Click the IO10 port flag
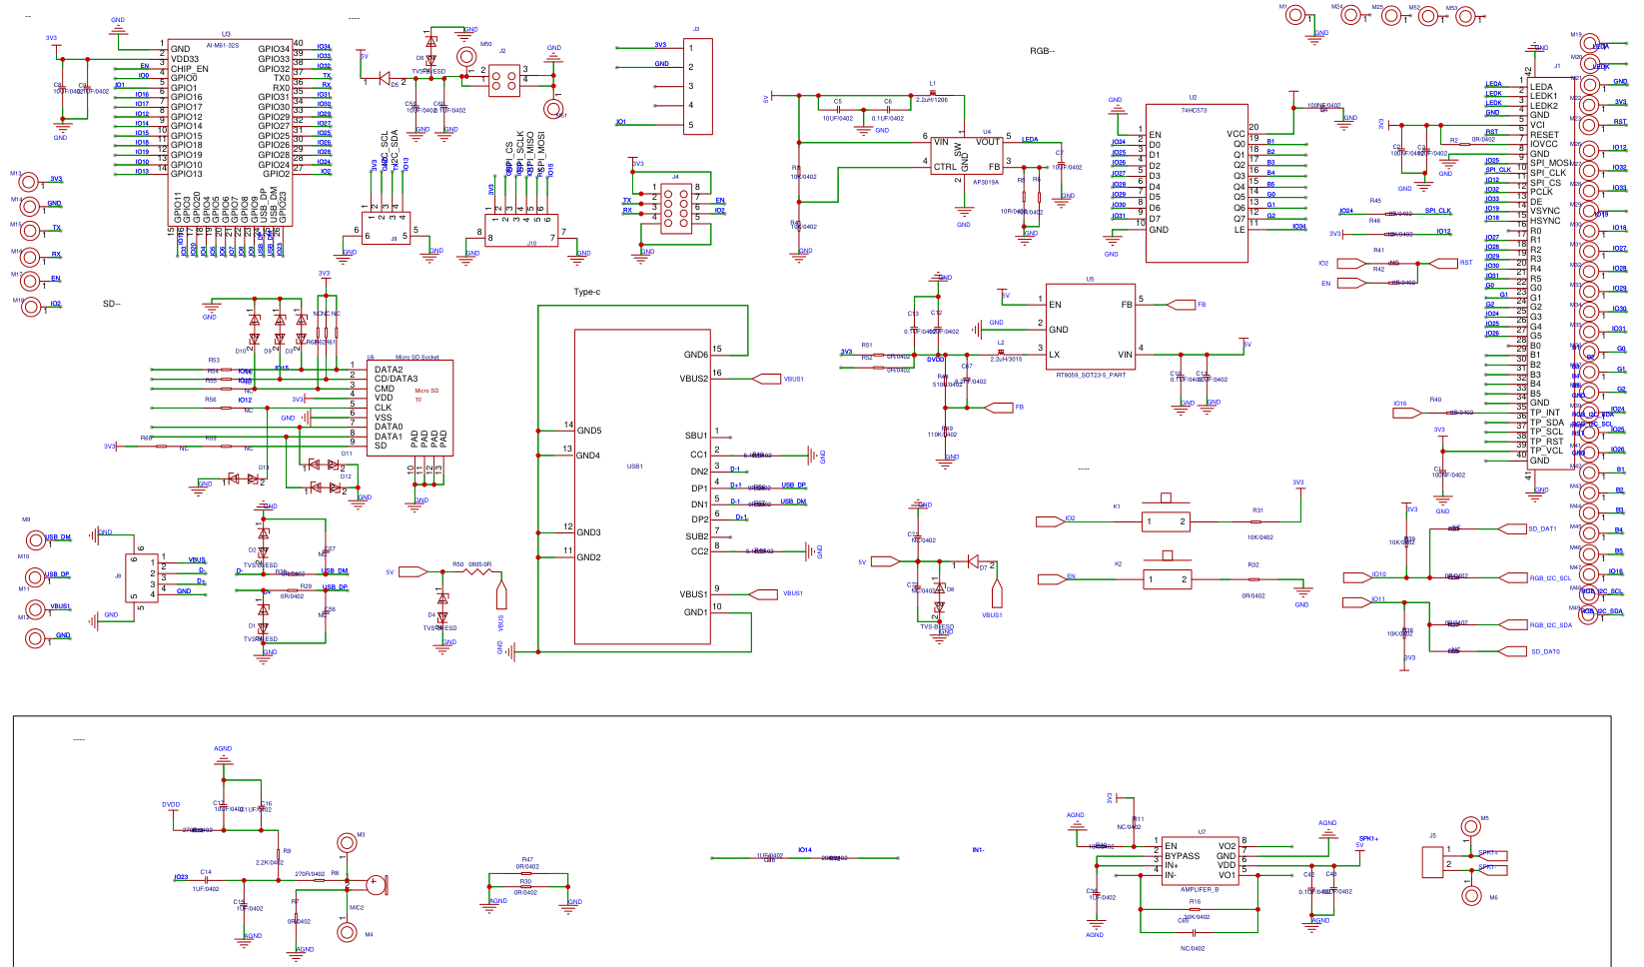 [x=1356, y=576]
